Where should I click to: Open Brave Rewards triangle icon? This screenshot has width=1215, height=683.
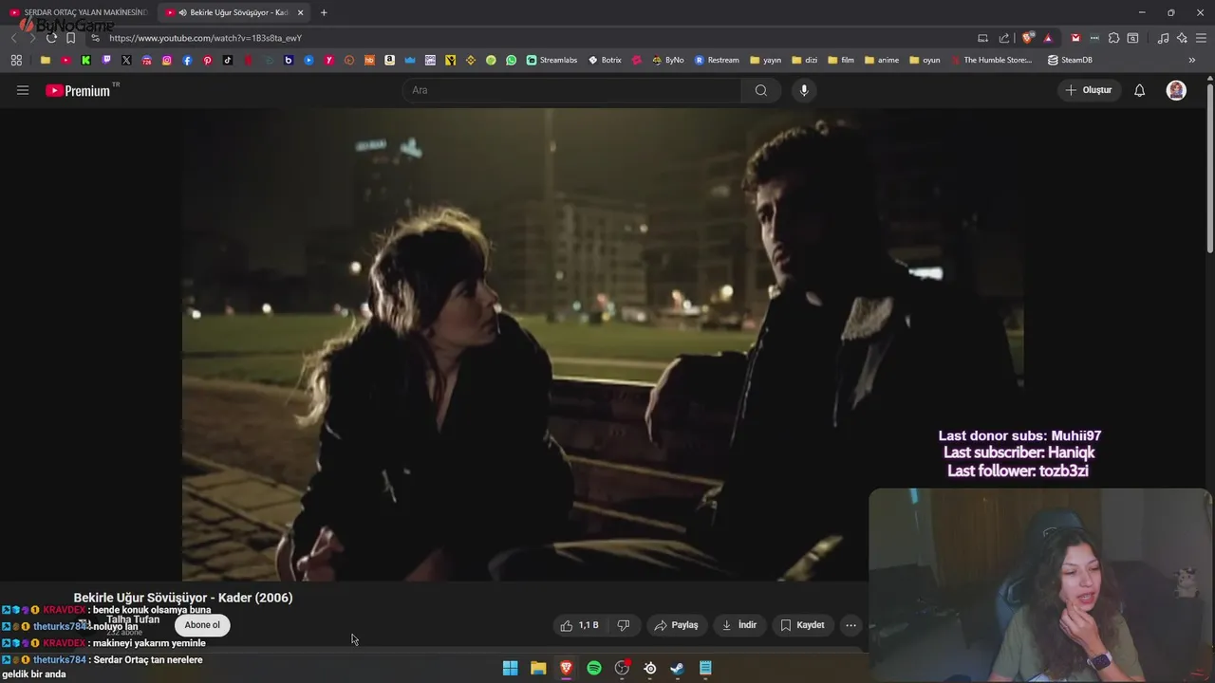(x=1048, y=38)
